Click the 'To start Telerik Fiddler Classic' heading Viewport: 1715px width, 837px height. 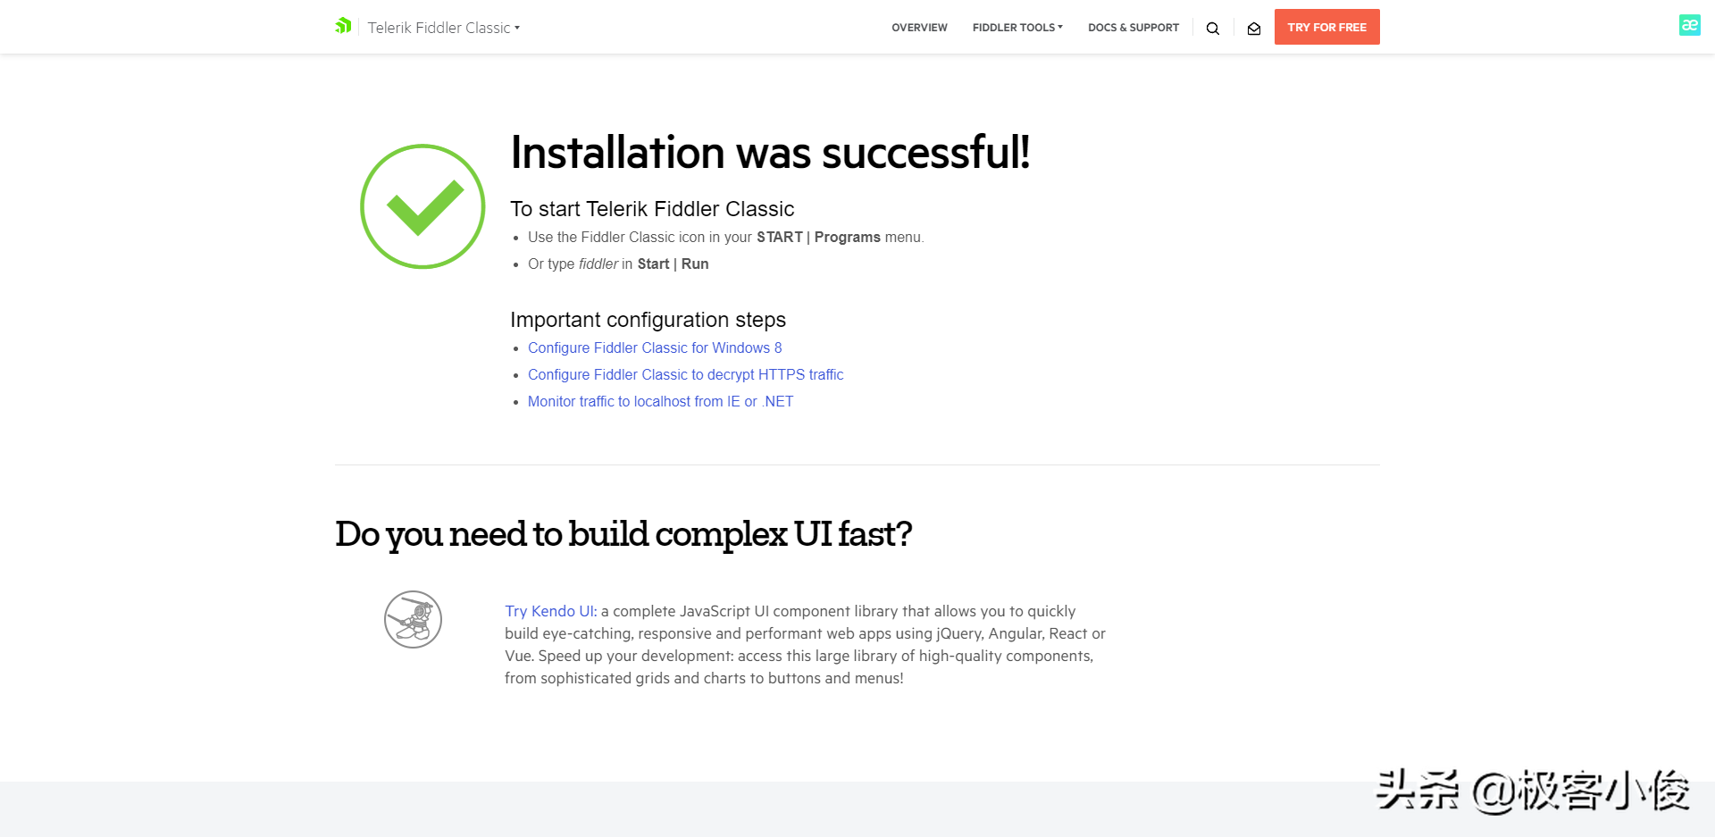click(652, 209)
